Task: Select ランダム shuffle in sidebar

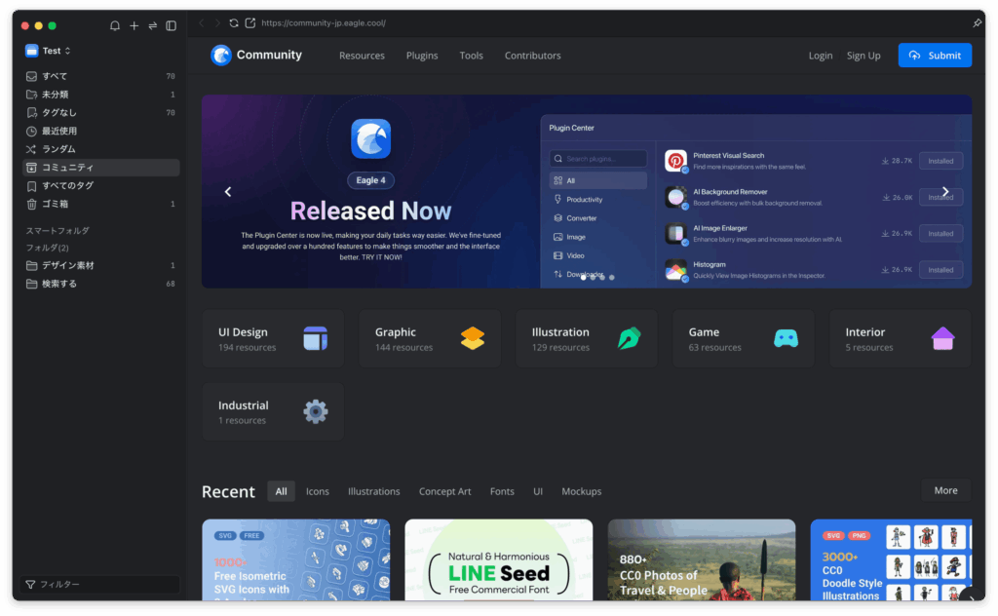Action: (x=58, y=149)
